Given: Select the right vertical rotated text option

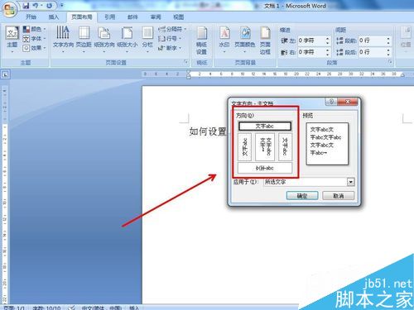Looking at the screenshot, I should 285,147.
